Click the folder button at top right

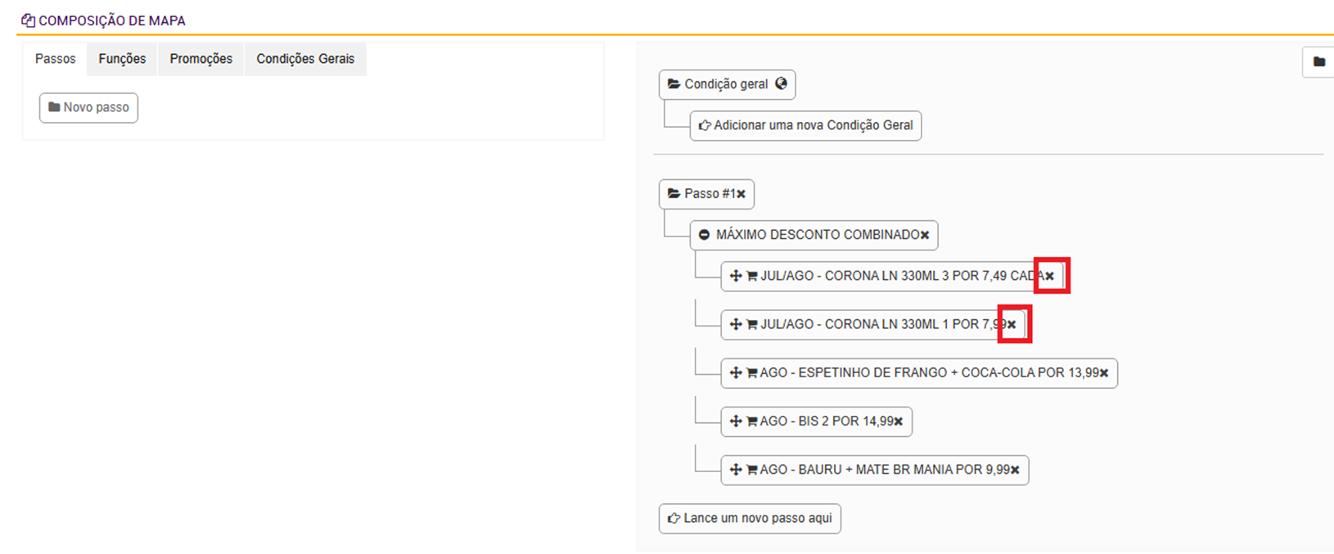tap(1318, 61)
